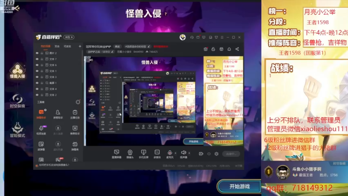This screenshot has height=196, width=348.
Task: Click the share icon above the preview
Action: click(x=237, y=49)
